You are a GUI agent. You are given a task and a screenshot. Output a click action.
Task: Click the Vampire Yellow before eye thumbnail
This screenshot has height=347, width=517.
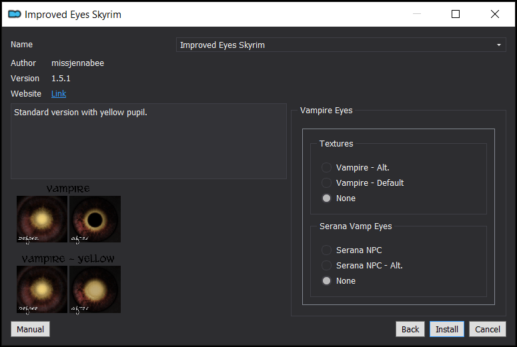point(42,289)
